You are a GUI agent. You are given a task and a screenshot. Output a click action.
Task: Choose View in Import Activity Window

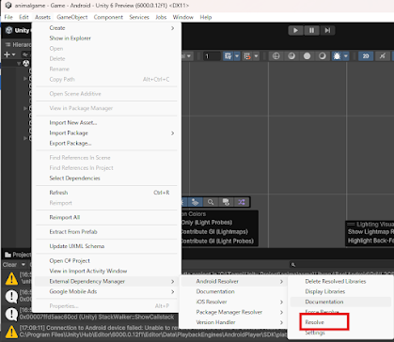coord(106,271)
